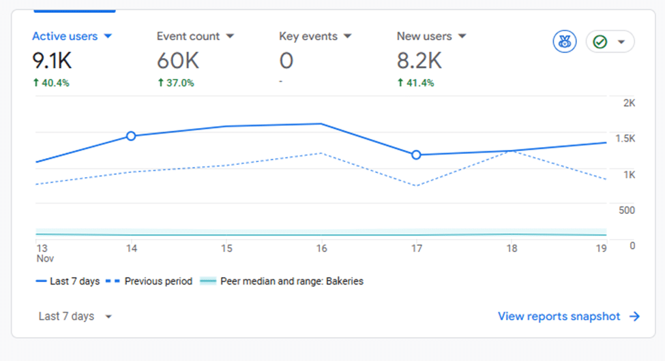Image resolution: width=665 pixels, height=361 pixels.
Task: Click the teal peer median legend swatch
Action: (x=208, y=281)
